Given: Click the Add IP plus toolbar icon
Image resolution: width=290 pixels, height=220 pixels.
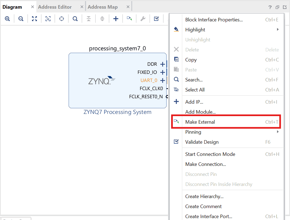Looking at the screenshot, I should click(116, 19).
